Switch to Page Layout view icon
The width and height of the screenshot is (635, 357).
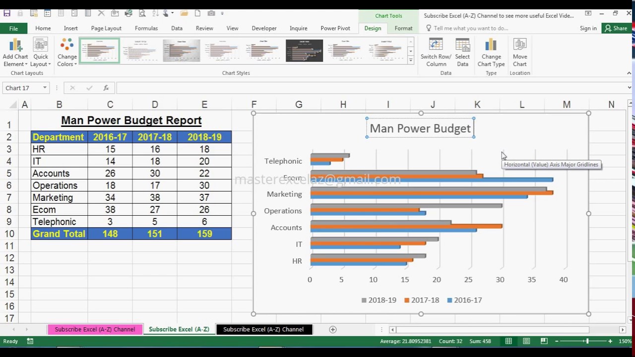[x=526, y=341]
